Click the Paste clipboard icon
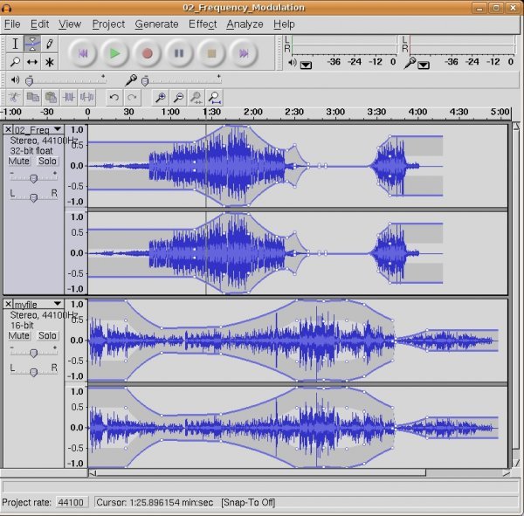Screen dimensions: 524x516 tap(52, 98)
